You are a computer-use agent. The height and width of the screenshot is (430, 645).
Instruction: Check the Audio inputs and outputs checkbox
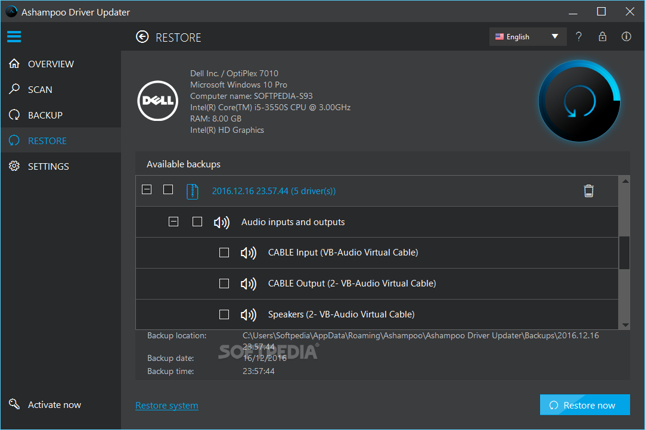197,222
